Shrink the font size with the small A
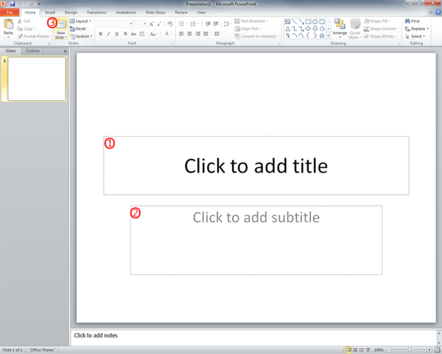Viewport: 442px width, 354px height. point(159,24)
